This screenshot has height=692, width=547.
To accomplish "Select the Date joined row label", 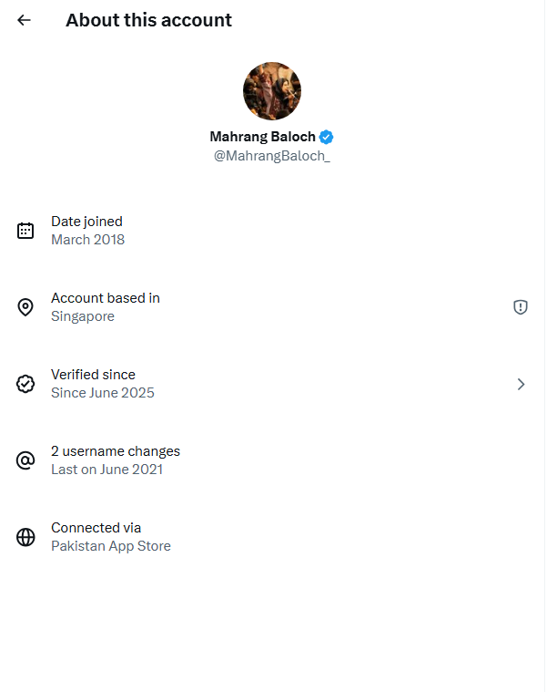I will click(86, 222).
